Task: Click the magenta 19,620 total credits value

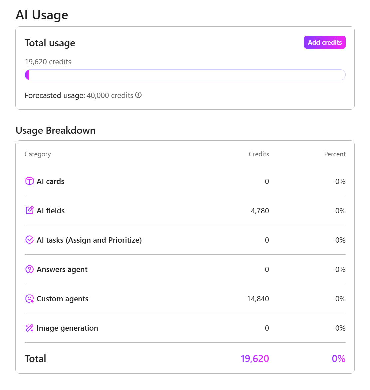Action: [x=255, y=358]
